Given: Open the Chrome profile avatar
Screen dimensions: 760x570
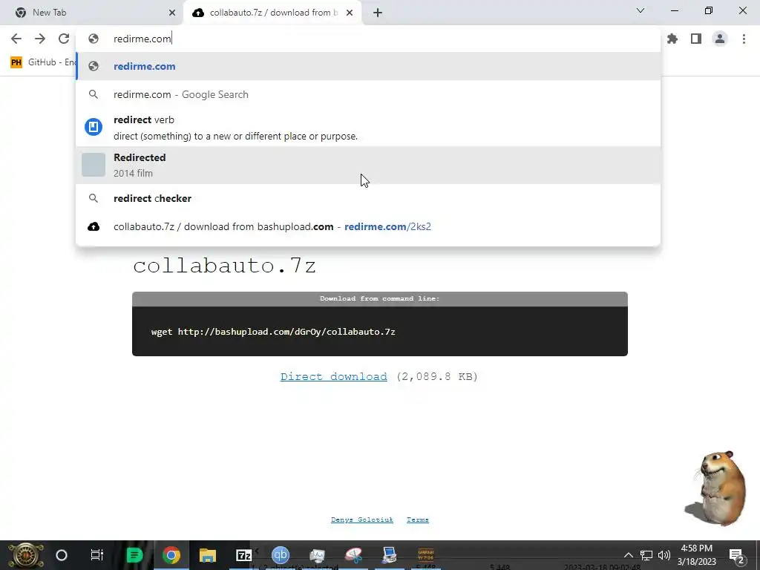Looking at the screenshot, I should 720,39.
